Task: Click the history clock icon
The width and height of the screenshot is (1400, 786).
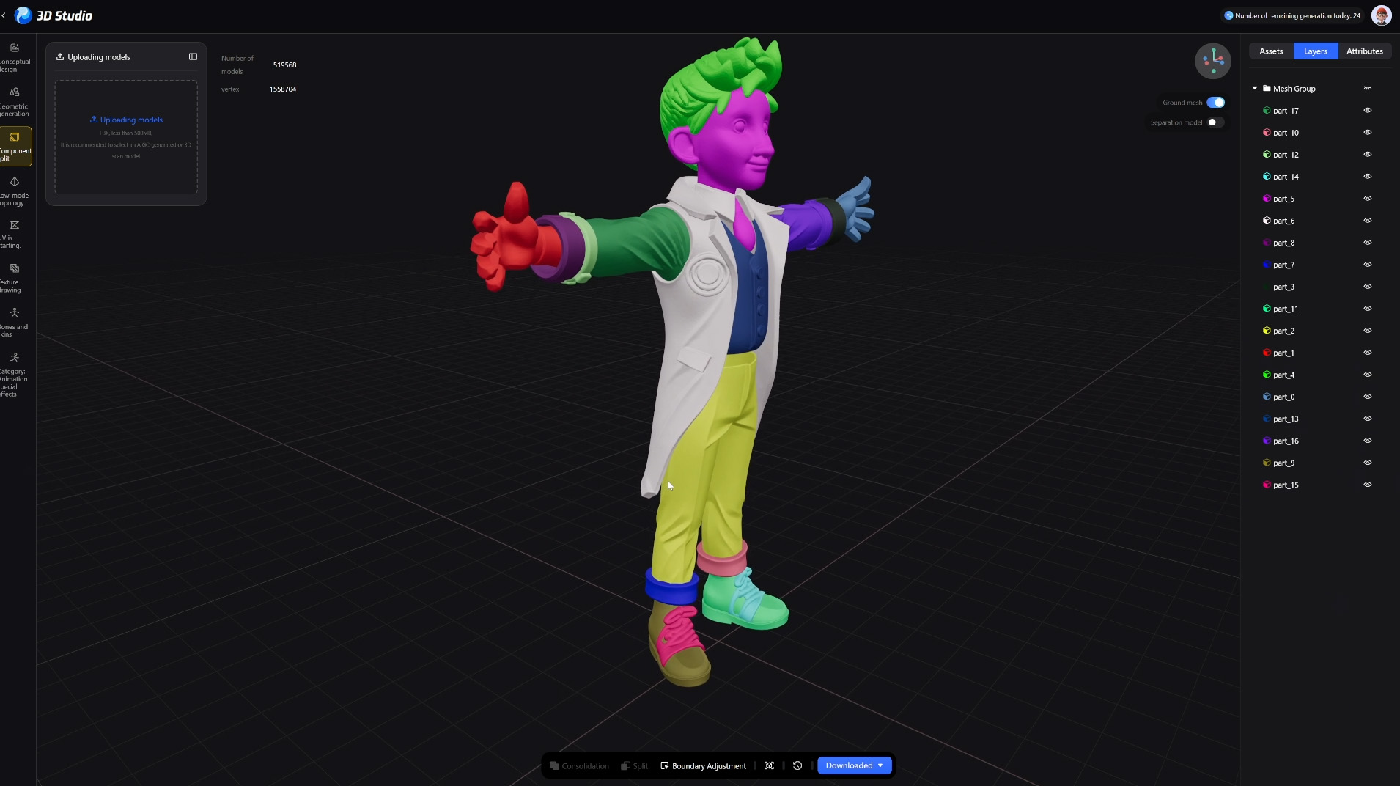Action: coord(797,765)
